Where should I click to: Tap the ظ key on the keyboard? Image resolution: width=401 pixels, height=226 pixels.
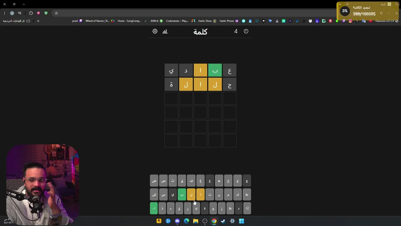tap(230, 208)
